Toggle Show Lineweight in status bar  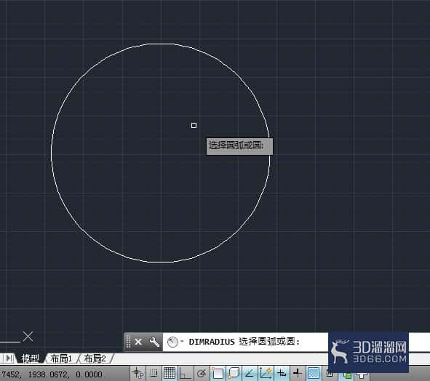[298, 373]
